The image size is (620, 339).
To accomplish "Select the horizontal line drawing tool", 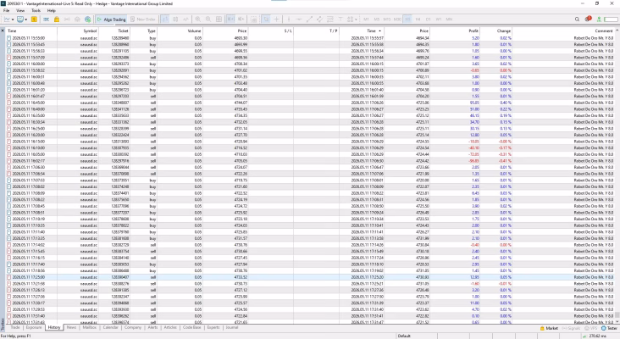I will click(299, 19).
